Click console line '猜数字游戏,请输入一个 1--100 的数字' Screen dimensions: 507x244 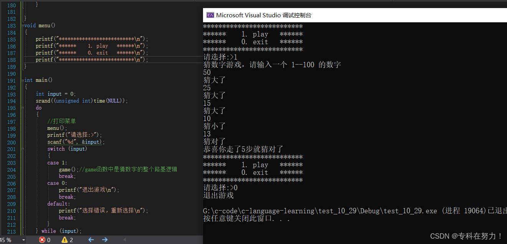click(272, 65)
